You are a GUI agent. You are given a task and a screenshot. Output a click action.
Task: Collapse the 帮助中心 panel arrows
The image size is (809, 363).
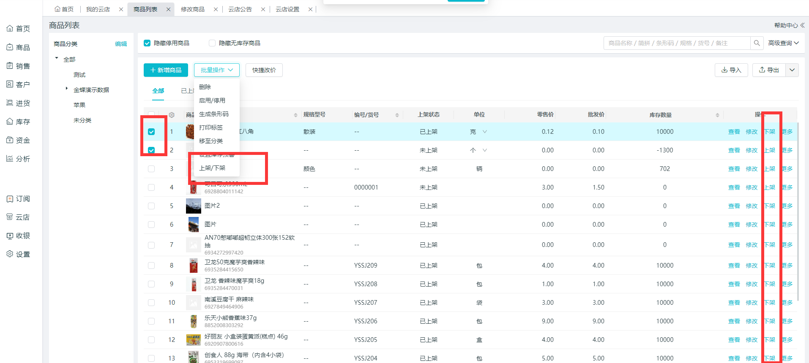pos(802,25)
